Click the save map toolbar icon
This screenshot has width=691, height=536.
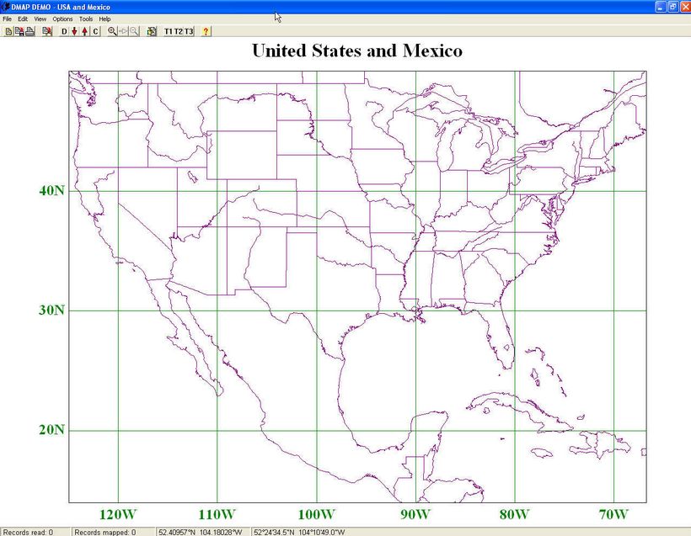pos(19,31)
